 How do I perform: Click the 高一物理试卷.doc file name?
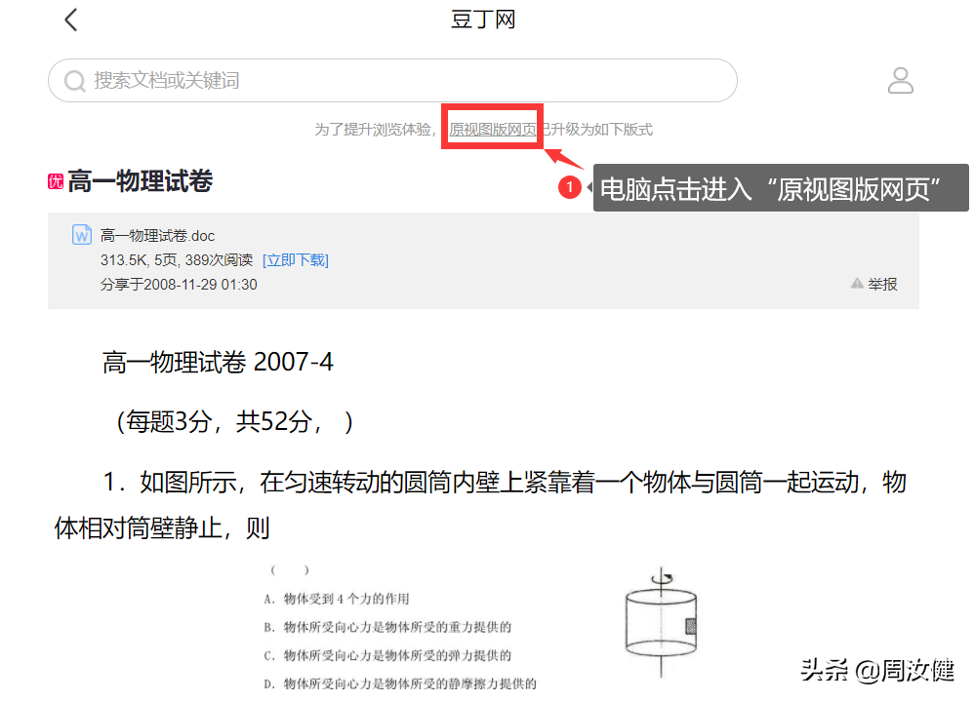158,236
